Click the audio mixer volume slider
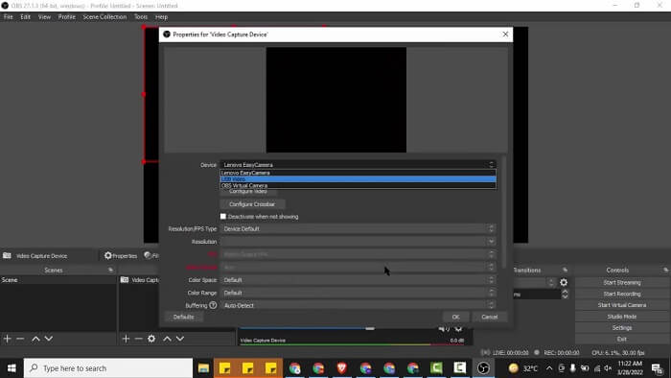 click(370, 328)
